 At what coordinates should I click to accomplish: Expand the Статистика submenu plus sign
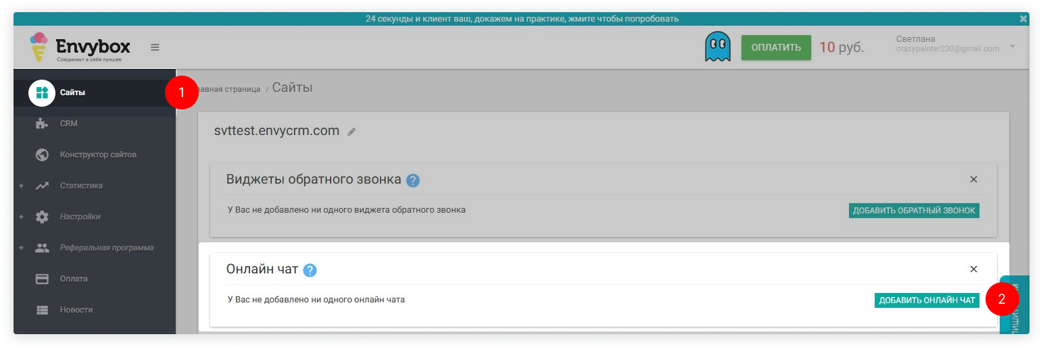(x=21, y=186)
